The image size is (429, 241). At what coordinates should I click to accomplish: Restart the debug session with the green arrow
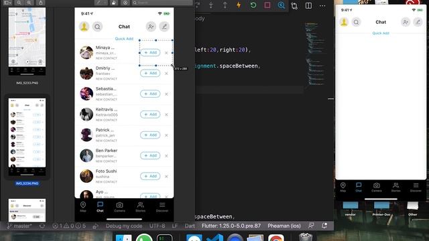pos(253,5)
